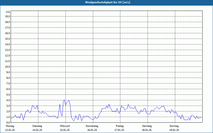Screen dimensions: 213x133
Task: Select the 'Montag' day label
Action: click(10, 126)
